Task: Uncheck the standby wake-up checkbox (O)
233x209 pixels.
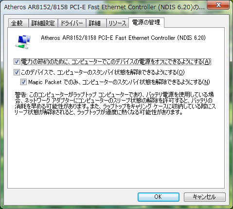Action: pos(17,72)
